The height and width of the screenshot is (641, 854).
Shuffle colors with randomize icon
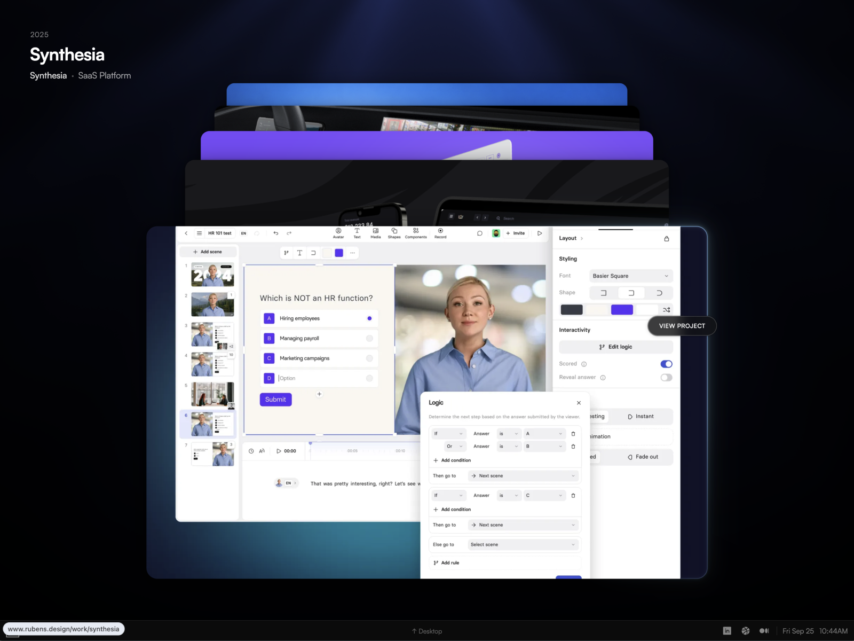point(667,310)
